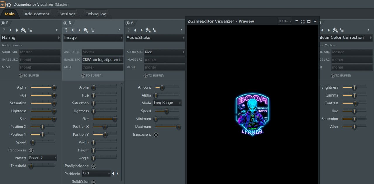This screenshot has height=184, width=374.
Task: Click the Image layer parameters scrollbar
Action: click(x=122, y=133)
